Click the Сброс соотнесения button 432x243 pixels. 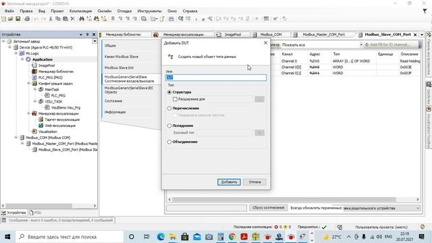tap(268, 208)
